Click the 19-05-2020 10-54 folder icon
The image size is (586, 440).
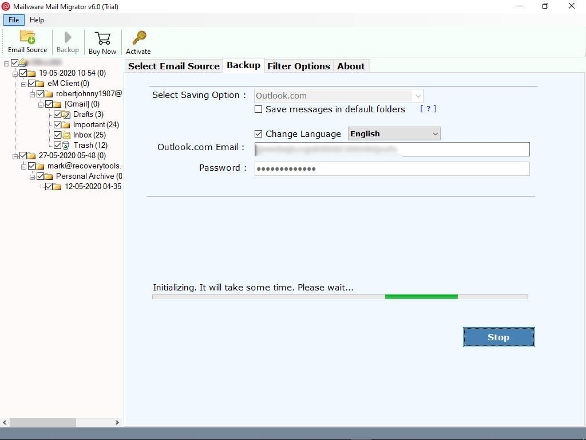(x=31, y=73)
